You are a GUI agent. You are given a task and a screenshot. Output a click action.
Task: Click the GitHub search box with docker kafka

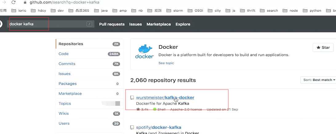(51, 24)
